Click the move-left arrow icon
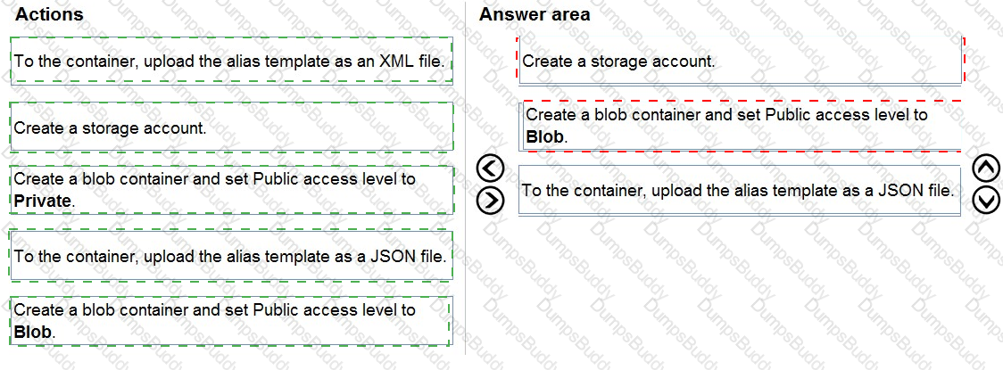Image resolution: width=1003 pixels, height=370 pixels. 489,169
